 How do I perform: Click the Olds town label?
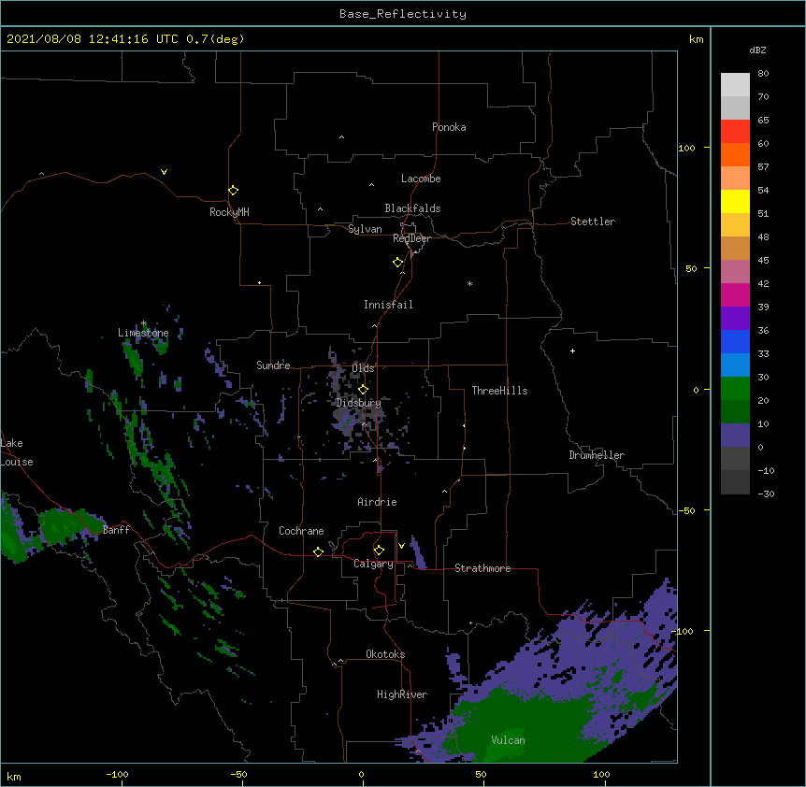(363, 368)
